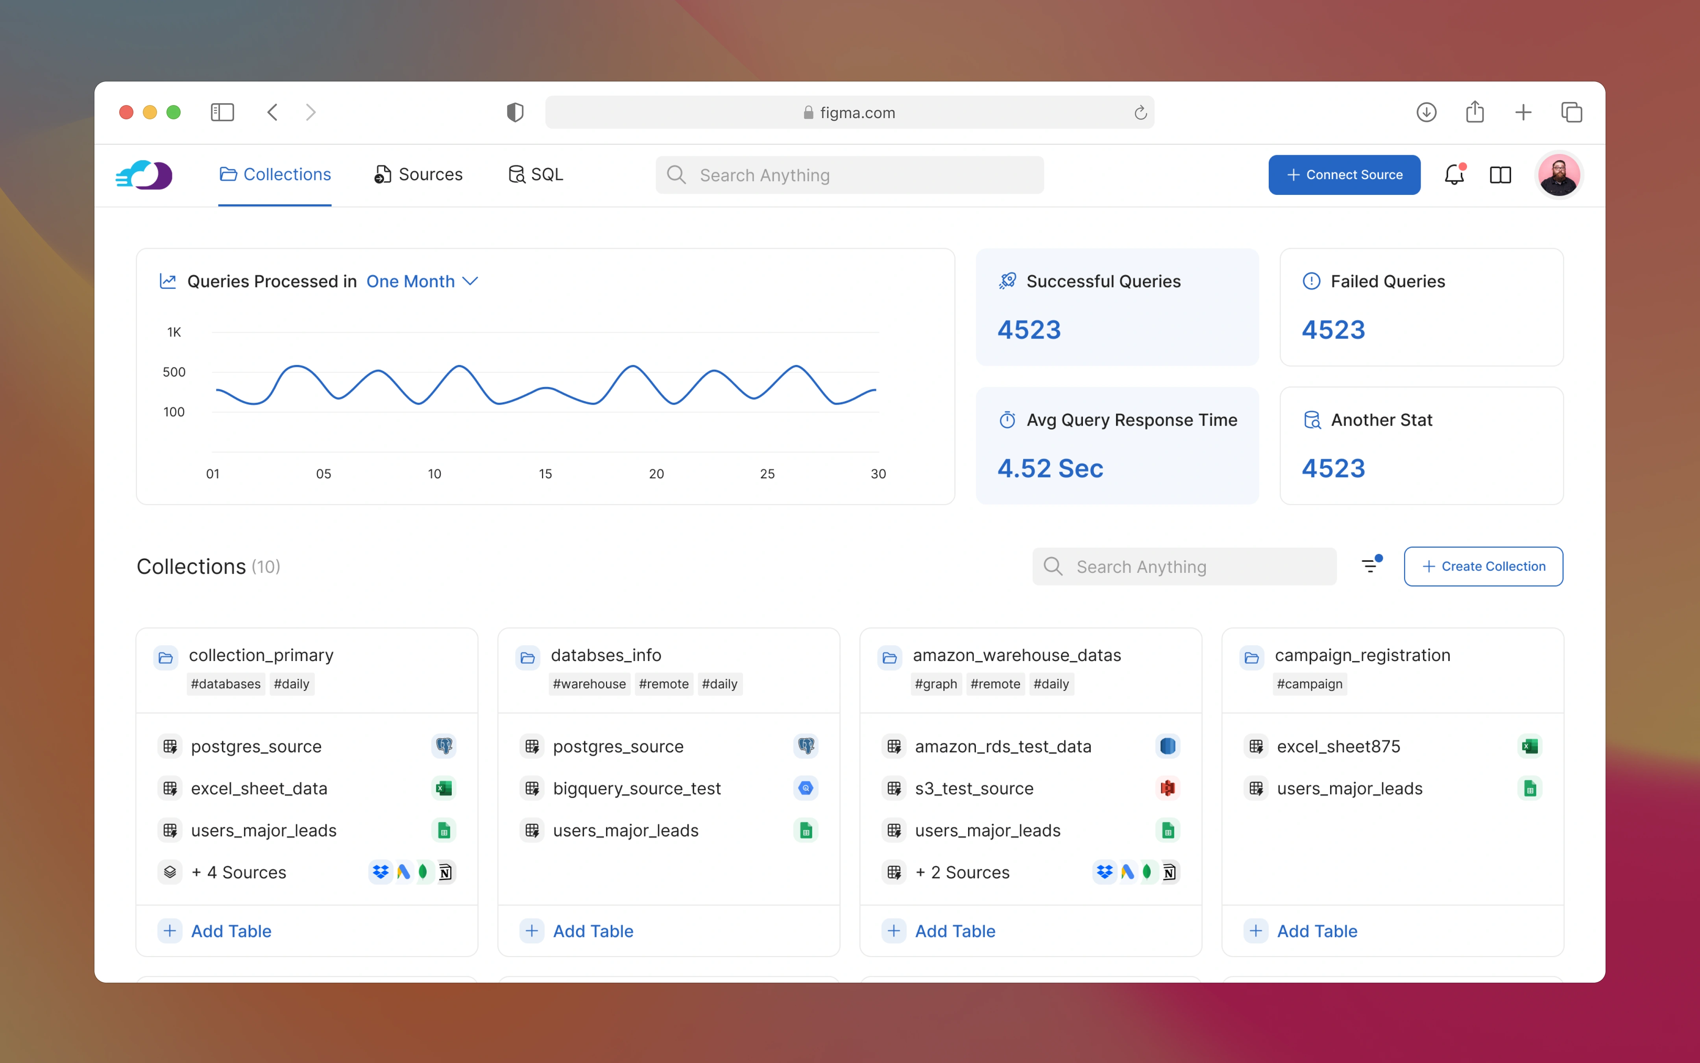This screenshot has width=1700, height=1063.
Task: Click the #warehouse tag
Action: tap(589, 684)
